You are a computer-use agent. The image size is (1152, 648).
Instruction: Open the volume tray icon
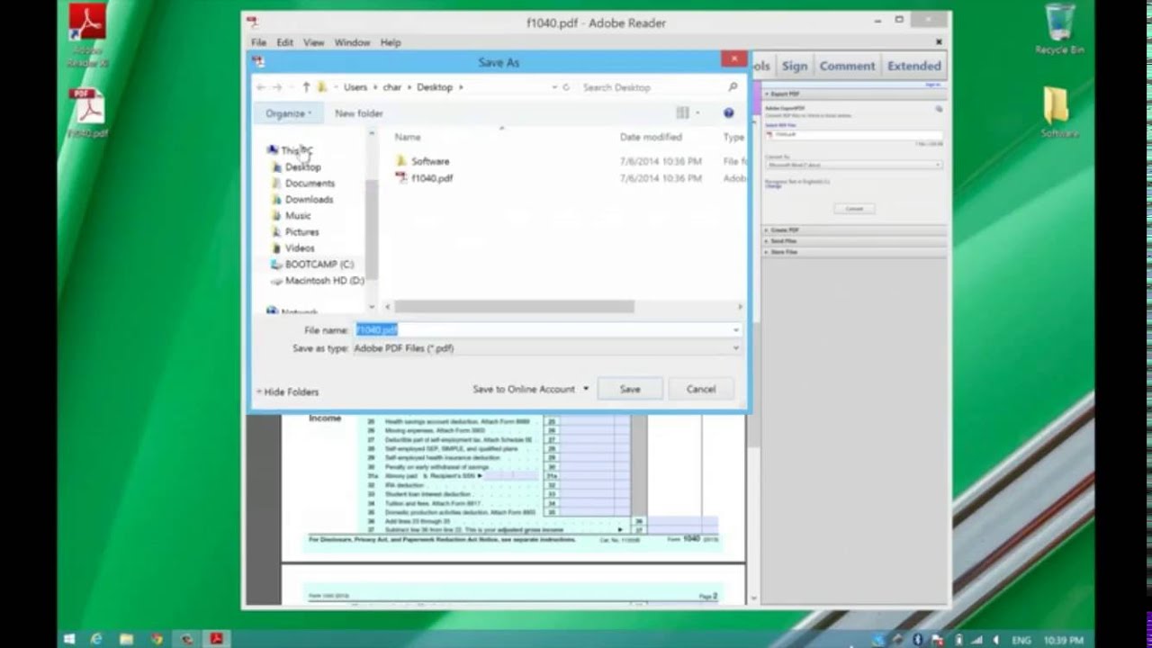994,640
